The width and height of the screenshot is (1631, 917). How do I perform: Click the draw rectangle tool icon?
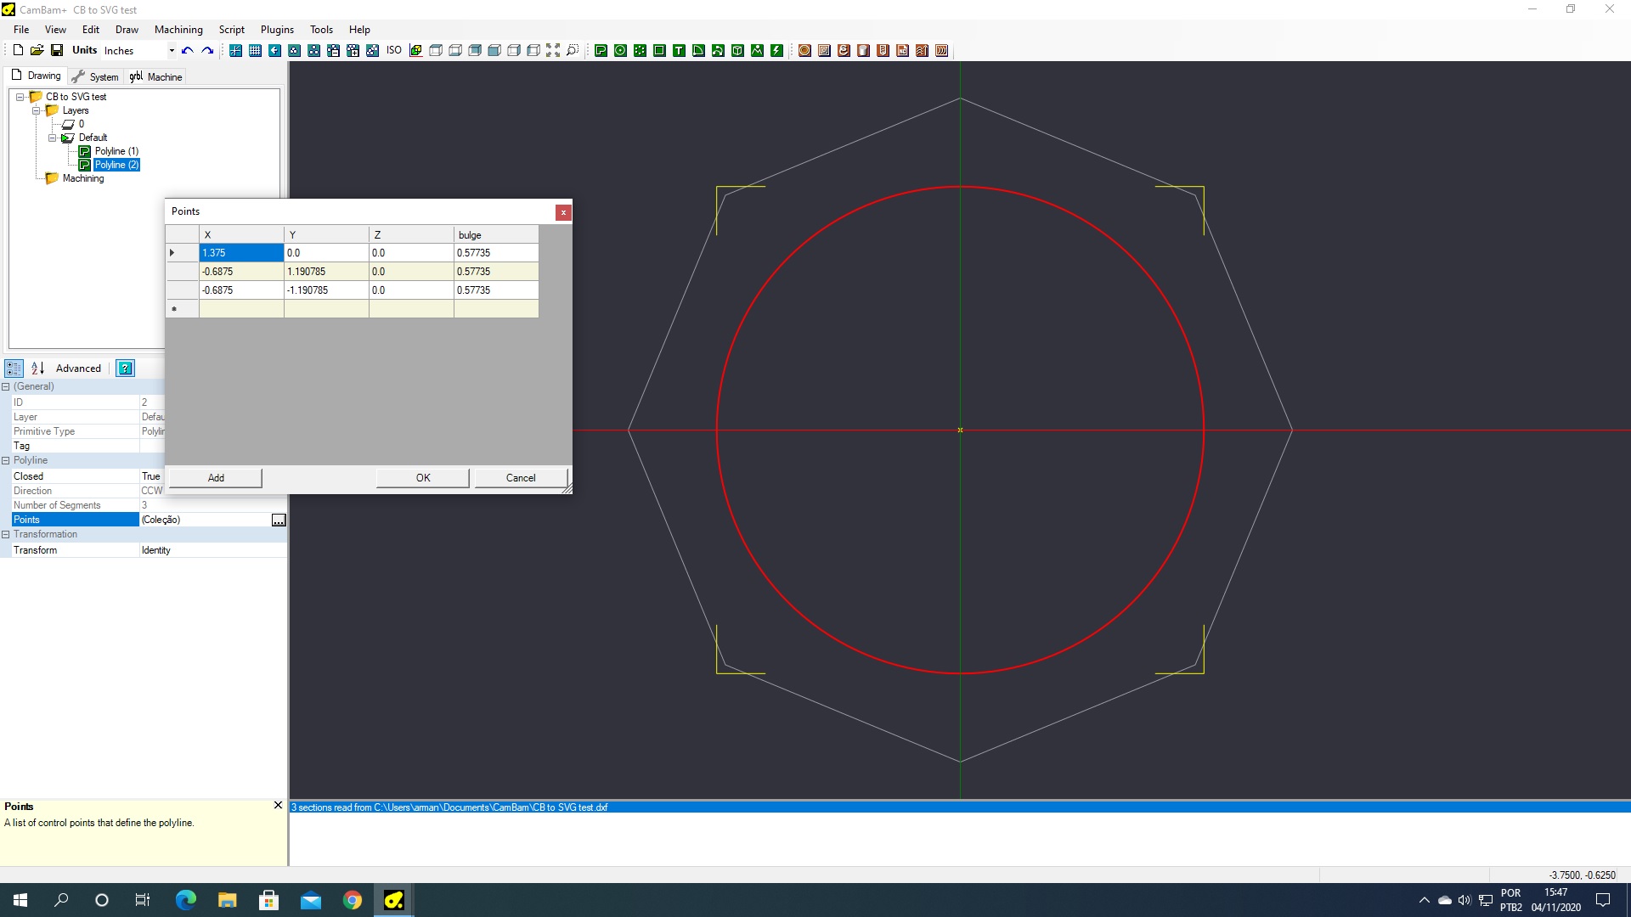659,50
